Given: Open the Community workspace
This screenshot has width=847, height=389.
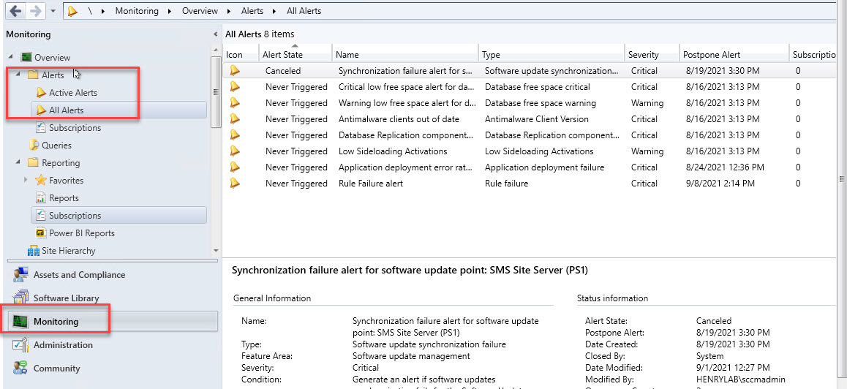Looking at the screenshot, I should coord(56,369).
